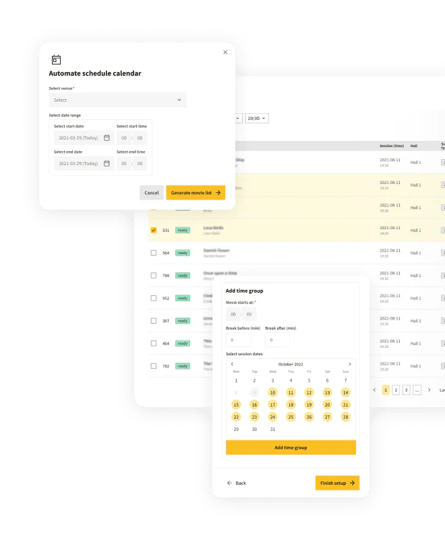Show next month in session calendar
445x536 pixels.
pyautogui.click(x=350, y=364)
